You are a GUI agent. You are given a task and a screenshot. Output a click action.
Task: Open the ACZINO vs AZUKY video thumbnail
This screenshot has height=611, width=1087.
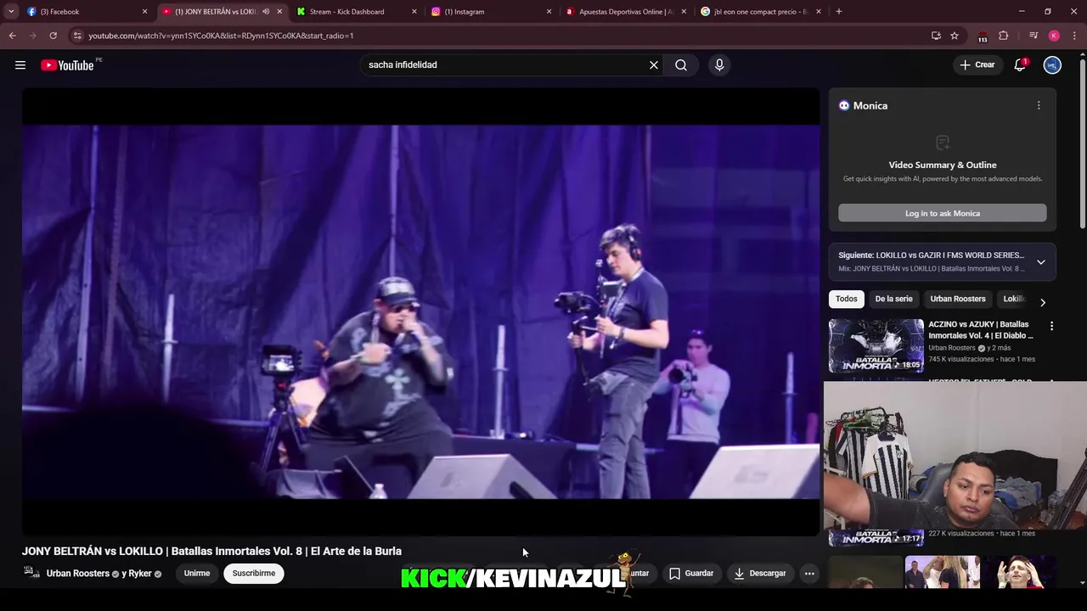[876, 345]
